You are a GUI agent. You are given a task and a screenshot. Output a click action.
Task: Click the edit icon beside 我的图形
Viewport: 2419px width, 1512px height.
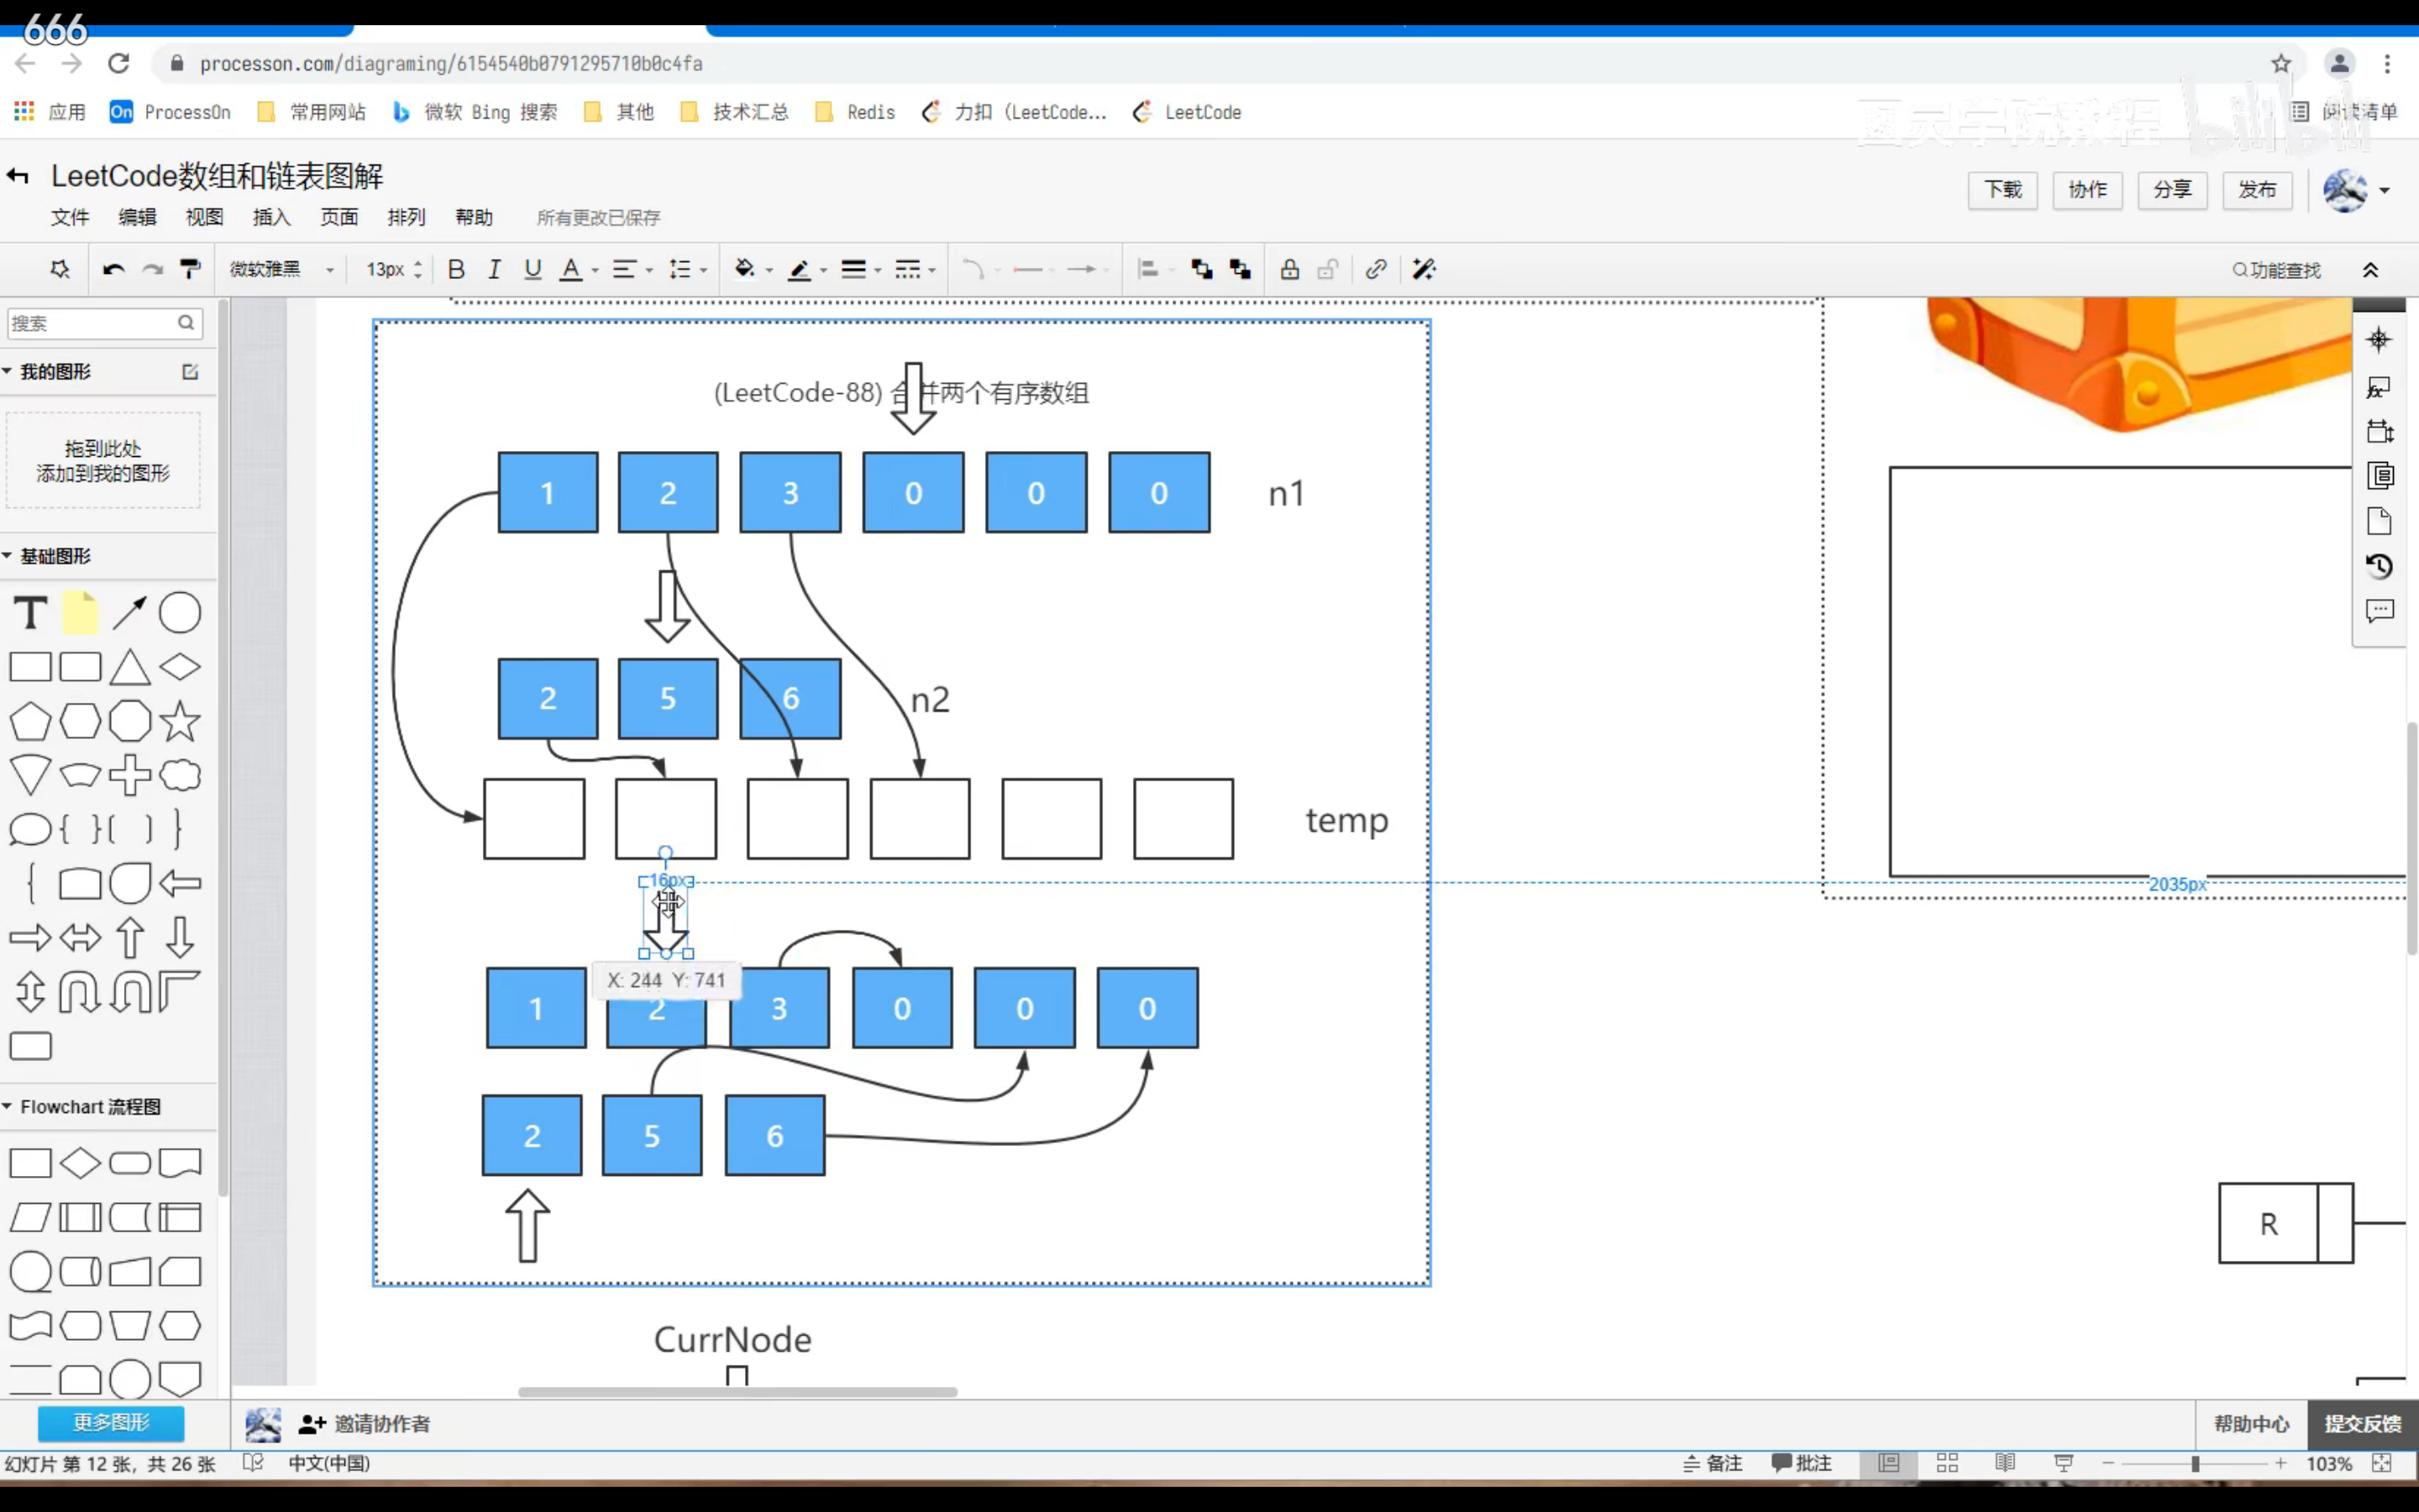point(190,372)
